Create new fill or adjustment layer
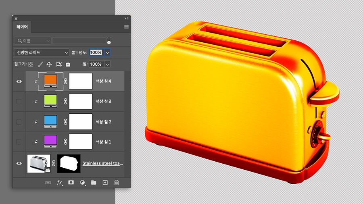 point(82,183)
